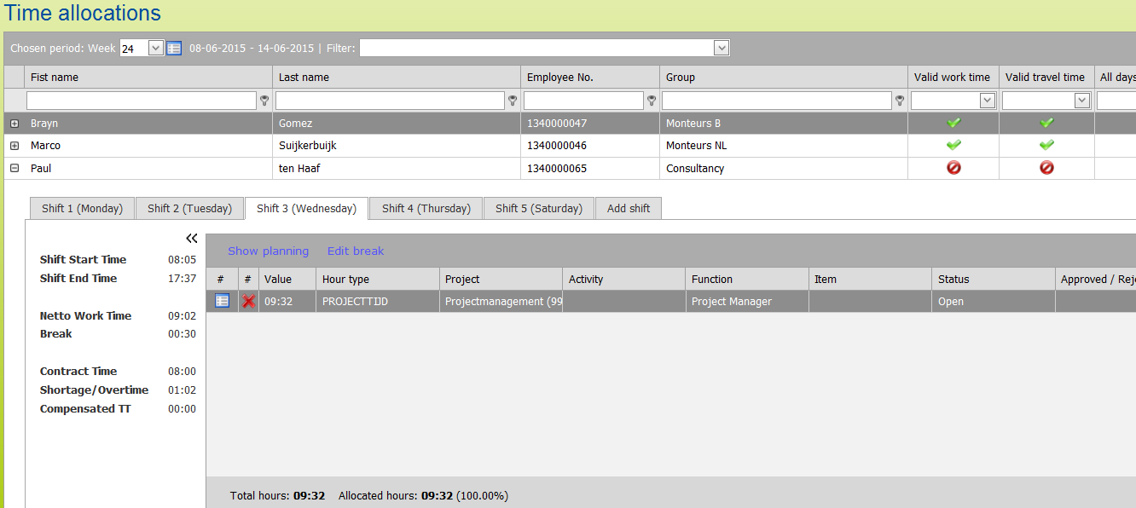Click the filter icon beside First name field
The width and height of the screenshot is (1136, 508).
[264, 101]
